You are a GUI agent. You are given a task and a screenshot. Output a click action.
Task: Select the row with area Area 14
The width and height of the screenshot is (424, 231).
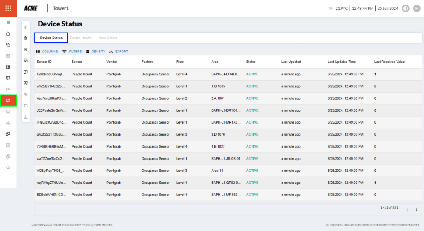pyautogui.click(x=217, y=171)
